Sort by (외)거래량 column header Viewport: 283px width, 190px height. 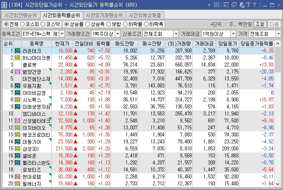tap(179, 44)
